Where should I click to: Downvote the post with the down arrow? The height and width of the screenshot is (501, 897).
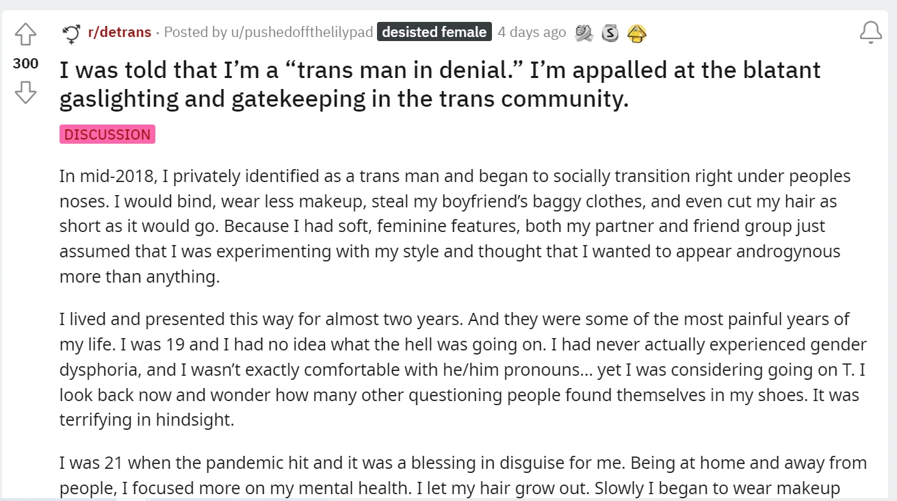click(25, 92)
